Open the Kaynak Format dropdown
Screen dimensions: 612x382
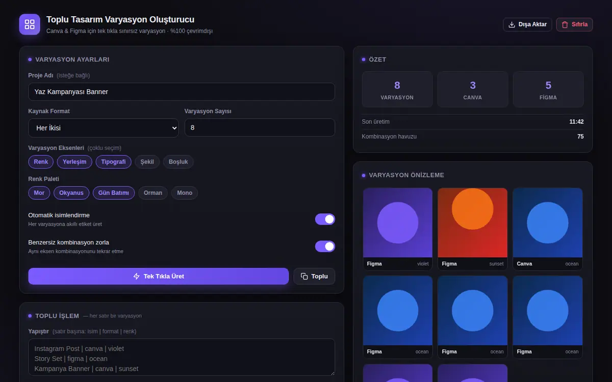pos(104,128)
